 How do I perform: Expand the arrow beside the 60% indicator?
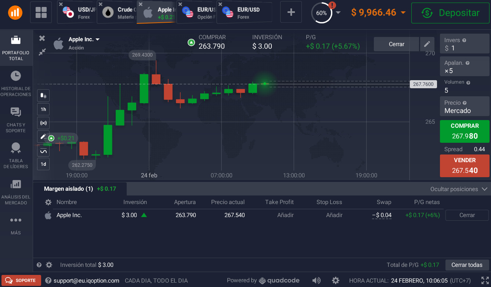(338, 12)
